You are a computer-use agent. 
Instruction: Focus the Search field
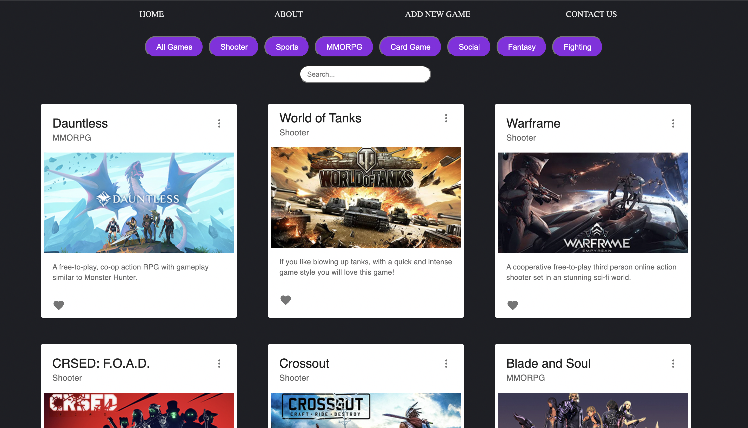coord(365,74)
